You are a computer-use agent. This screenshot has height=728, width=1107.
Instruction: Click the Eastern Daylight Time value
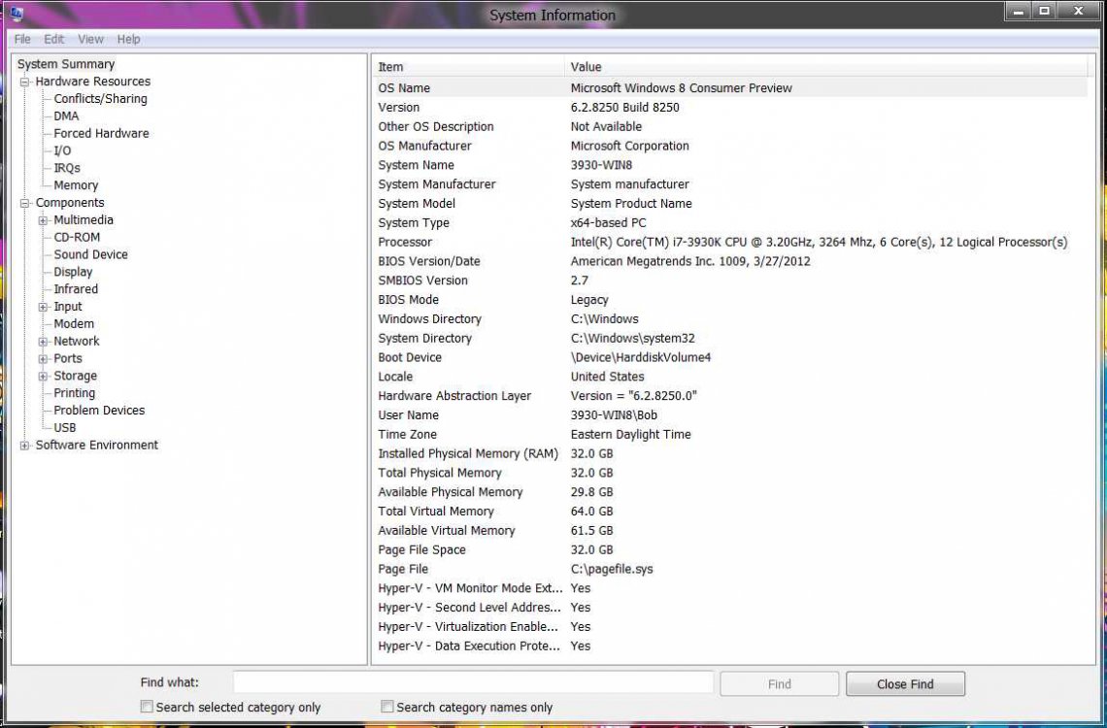(x=630, y=435)
